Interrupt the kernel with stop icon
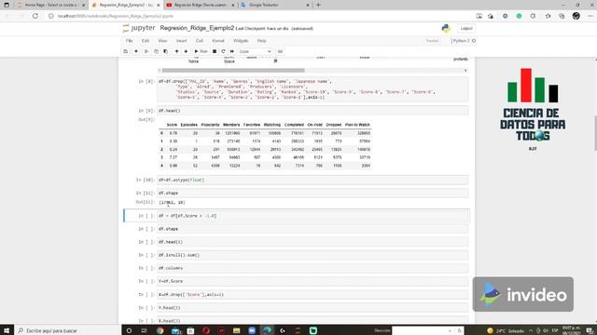The image size is (597, 335). [x=215, y=51]
